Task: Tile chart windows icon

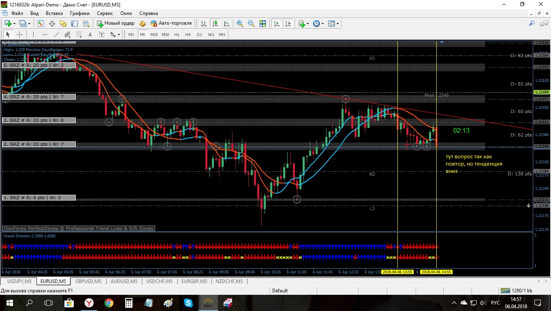Action: 263,23
